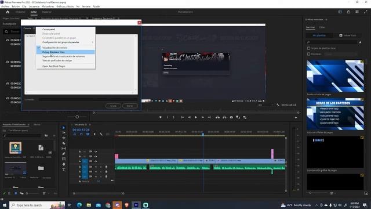Open 'Fondo en bucle de juegos' template thumbnail
This screenshot has width=371, height=209.
[335, 76]
